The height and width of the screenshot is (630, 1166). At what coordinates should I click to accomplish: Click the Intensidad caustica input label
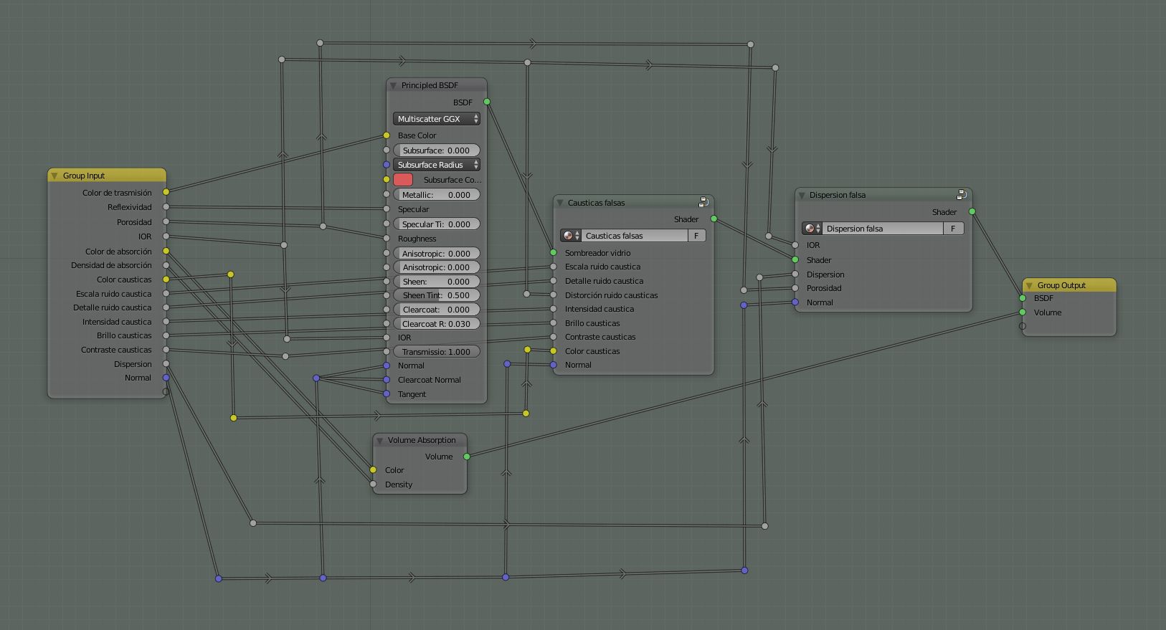599,309
